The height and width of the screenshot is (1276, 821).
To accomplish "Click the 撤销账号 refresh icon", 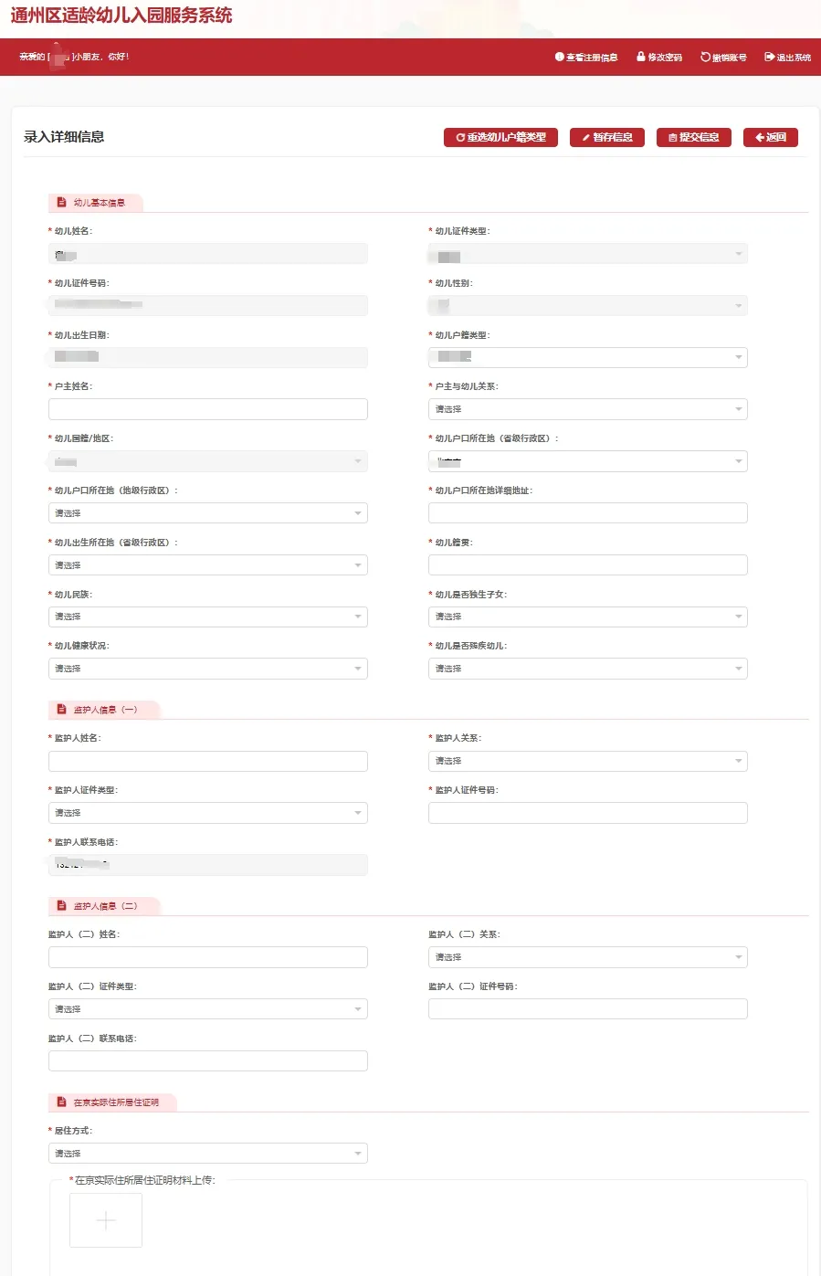I will [705, 57].
